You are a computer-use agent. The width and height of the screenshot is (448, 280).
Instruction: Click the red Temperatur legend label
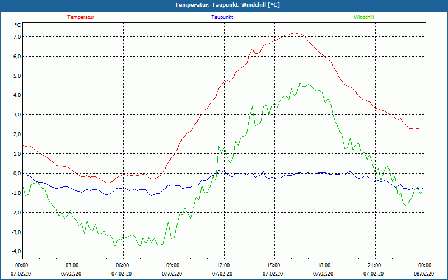point(81,17)
